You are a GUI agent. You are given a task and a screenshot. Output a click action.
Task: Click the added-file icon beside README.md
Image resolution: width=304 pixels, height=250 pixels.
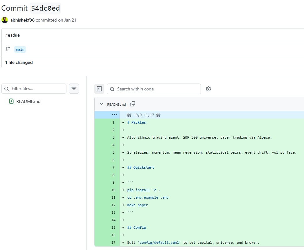click(11, 101)
